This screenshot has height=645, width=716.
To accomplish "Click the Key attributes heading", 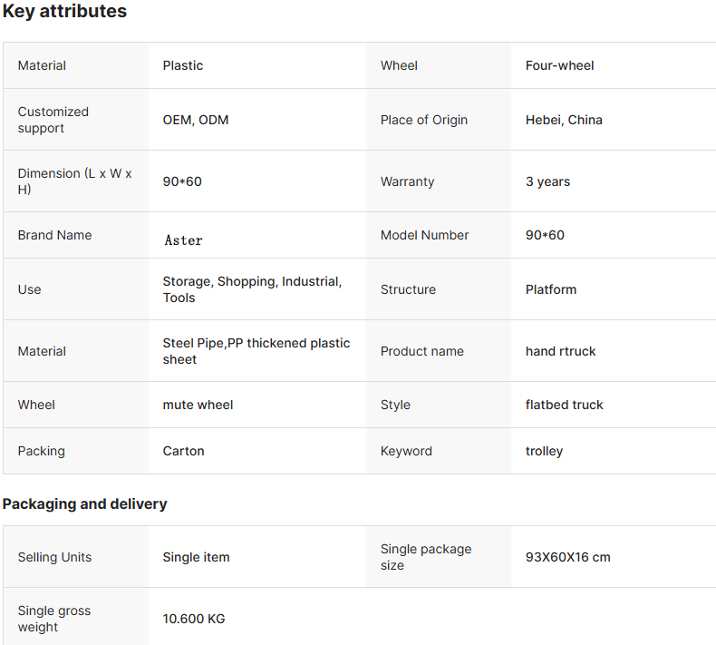I will (64, 11).
